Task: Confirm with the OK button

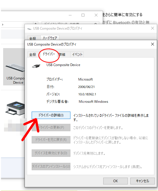Action: point(116,181)
